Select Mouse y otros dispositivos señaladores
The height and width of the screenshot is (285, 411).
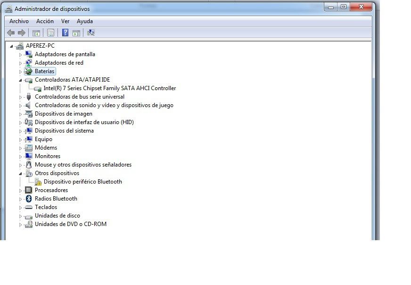click(83, 165)
